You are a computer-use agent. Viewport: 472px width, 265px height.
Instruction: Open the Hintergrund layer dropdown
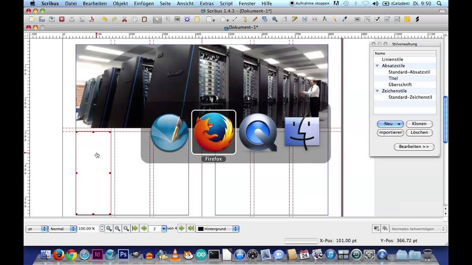[217, 229]
